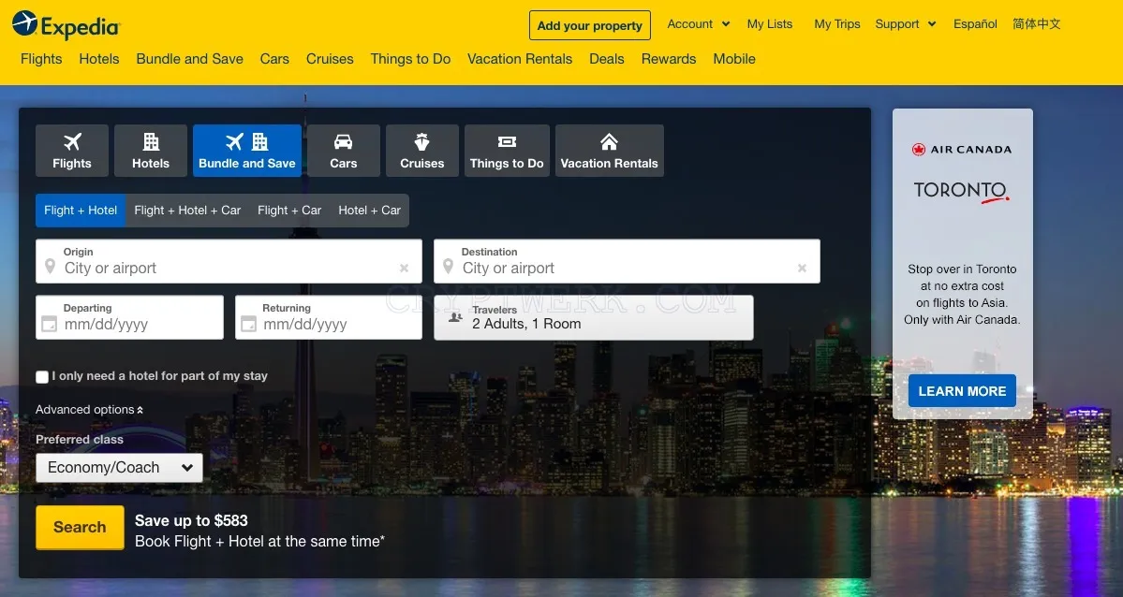Select the Vacation Rentals house tab
This screenshot has width=1123, height=597.
pyautogui.click(x=610, y=151)
